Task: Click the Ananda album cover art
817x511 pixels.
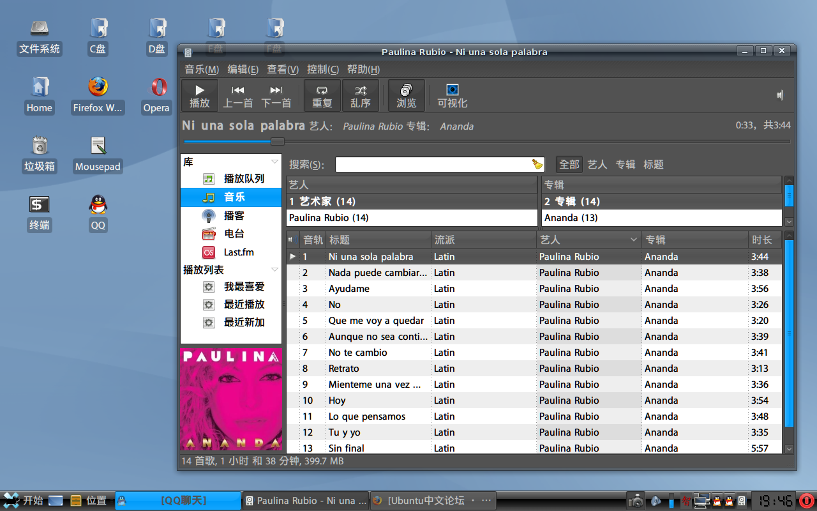Action: click(231, 399)
